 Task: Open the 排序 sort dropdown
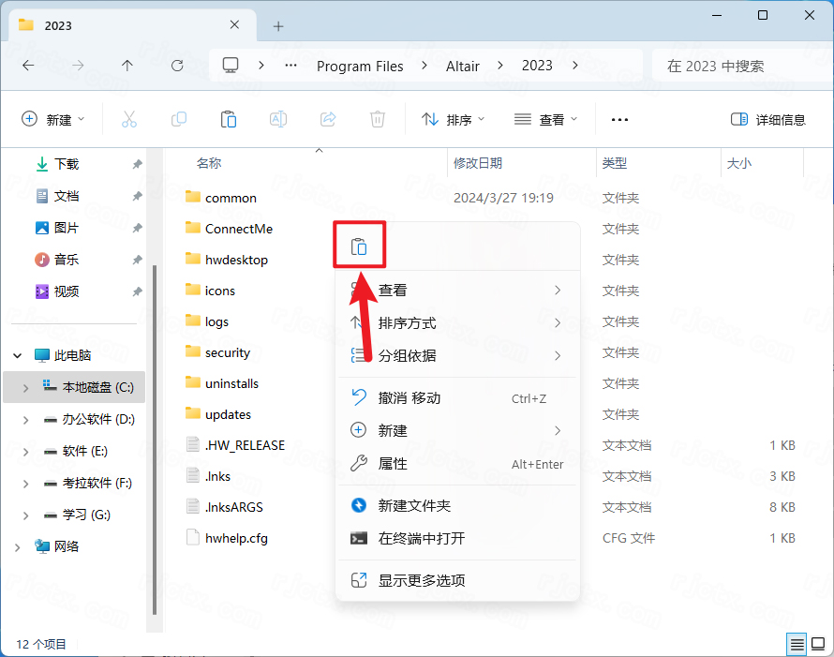(453, 119)
